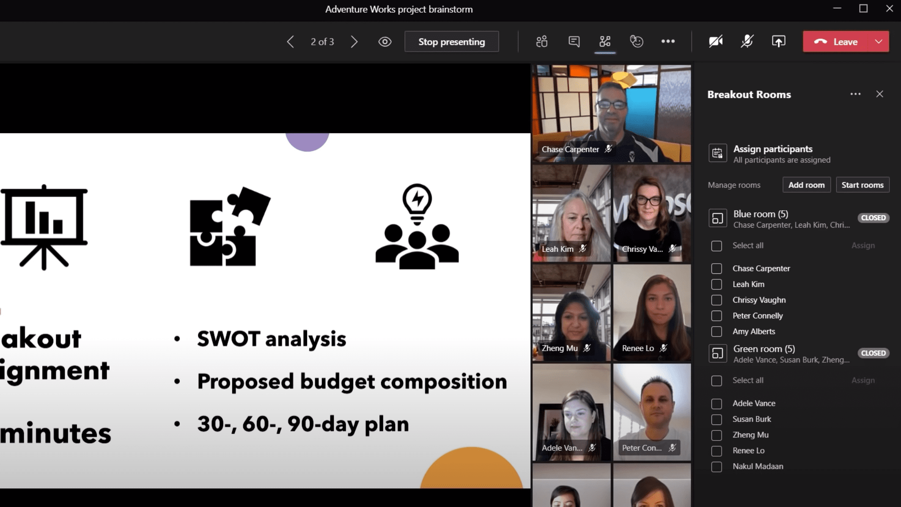Open chat using message bubble icon
This screenshot has height=507, width=901.
574,41
